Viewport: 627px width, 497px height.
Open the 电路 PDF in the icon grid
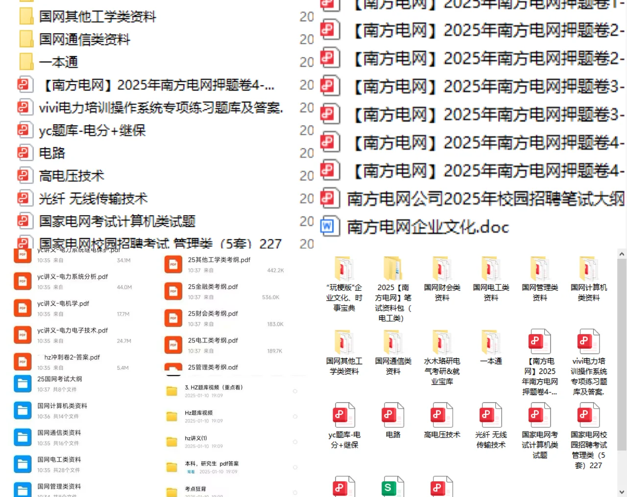point(393,421)
